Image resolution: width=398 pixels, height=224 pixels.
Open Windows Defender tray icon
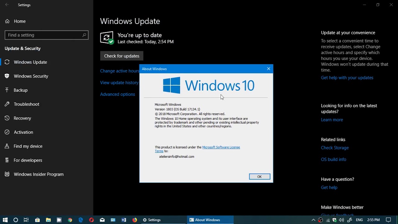pos(335,220)
